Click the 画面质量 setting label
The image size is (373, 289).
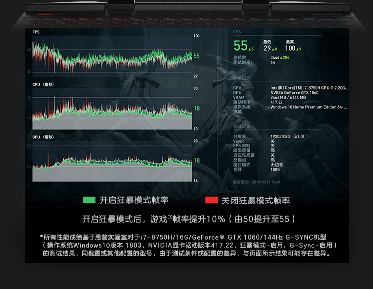(242, 150)
